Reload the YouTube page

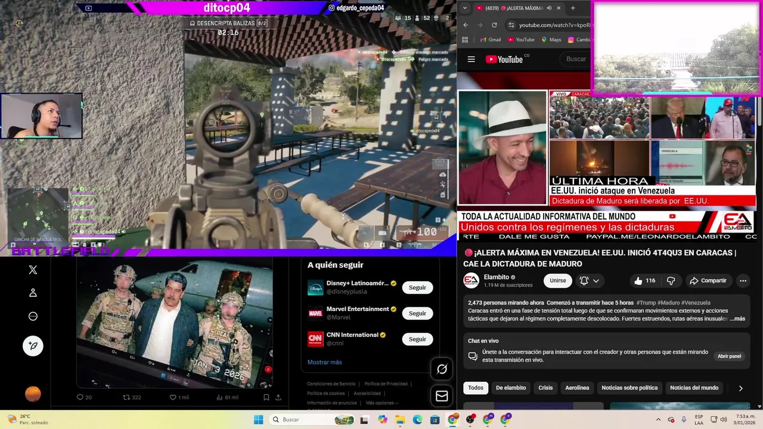click(494, 25)
